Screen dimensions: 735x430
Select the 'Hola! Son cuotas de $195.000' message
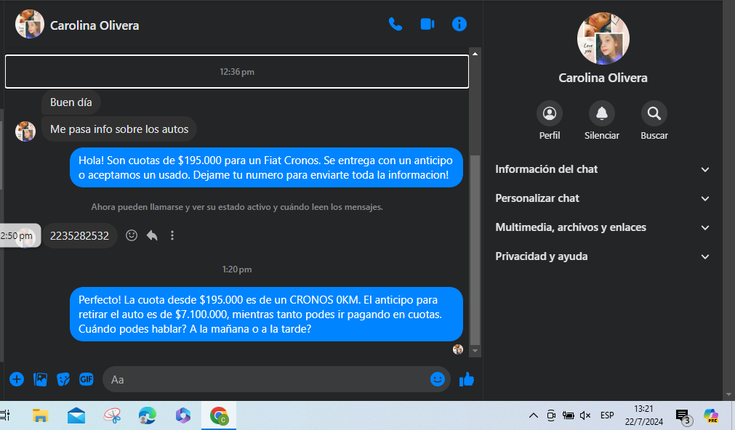pos(266,167)
